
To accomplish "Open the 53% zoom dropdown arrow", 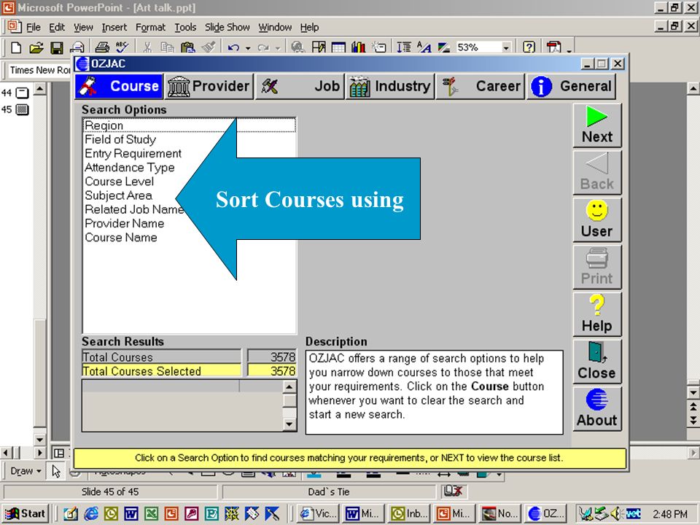I will point(506,47).
